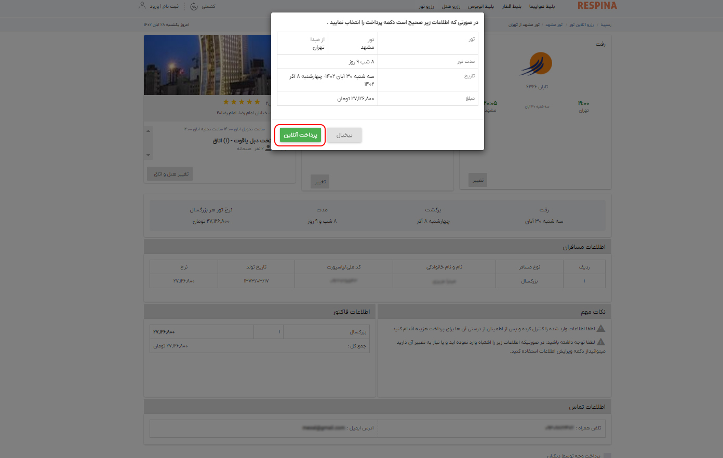Screen dimensions: 723x458
Task: Dismiss the dialog with the بیخیال button
Action: coord(344,133)
